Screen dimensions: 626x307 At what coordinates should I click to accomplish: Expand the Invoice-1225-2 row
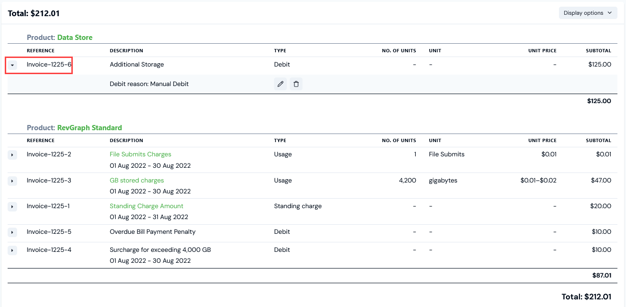12,155
